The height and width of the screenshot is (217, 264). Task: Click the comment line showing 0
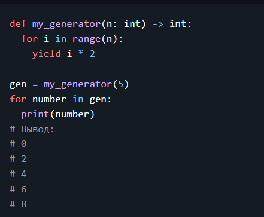coord(18,144)
